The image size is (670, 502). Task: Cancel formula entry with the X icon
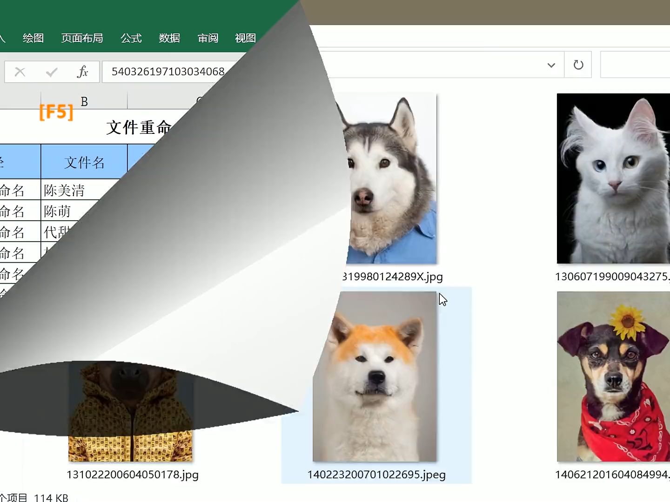[x=20, y=72]
